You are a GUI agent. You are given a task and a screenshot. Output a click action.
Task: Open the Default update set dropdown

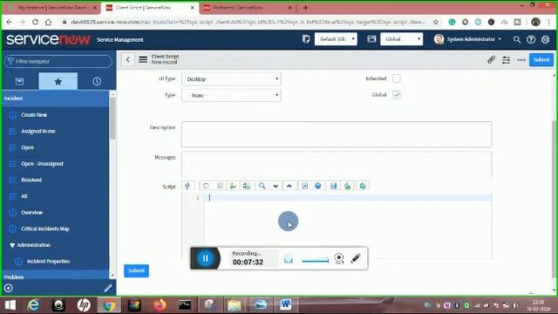pos(336,39)
